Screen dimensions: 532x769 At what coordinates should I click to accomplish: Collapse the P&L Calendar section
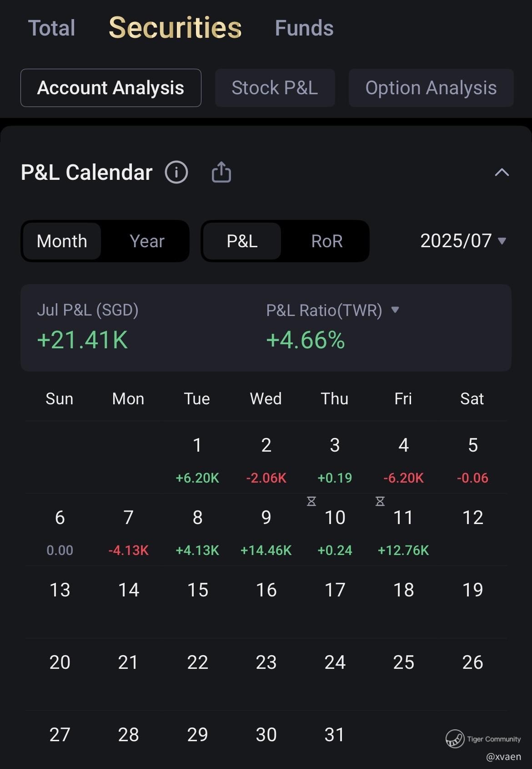point(502,172)
